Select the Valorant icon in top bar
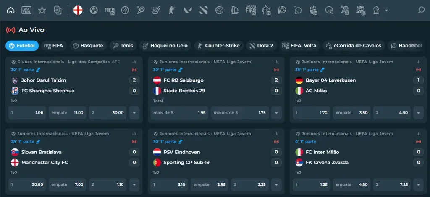The image size is (430, 197). pyautogui.click(x=188, y=10)
